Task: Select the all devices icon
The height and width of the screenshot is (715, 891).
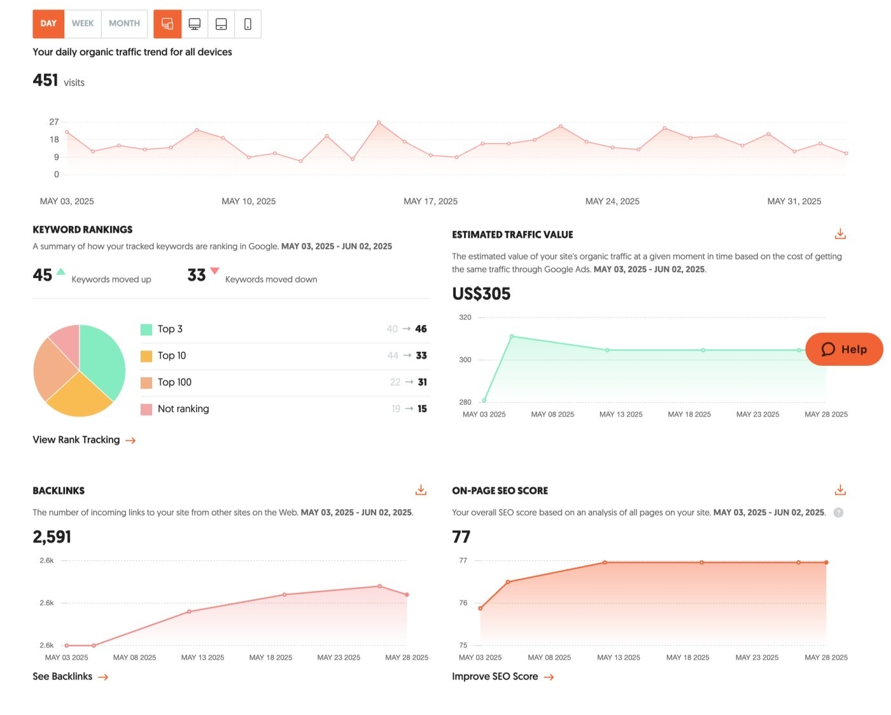Action: click(x=167, y=24)
